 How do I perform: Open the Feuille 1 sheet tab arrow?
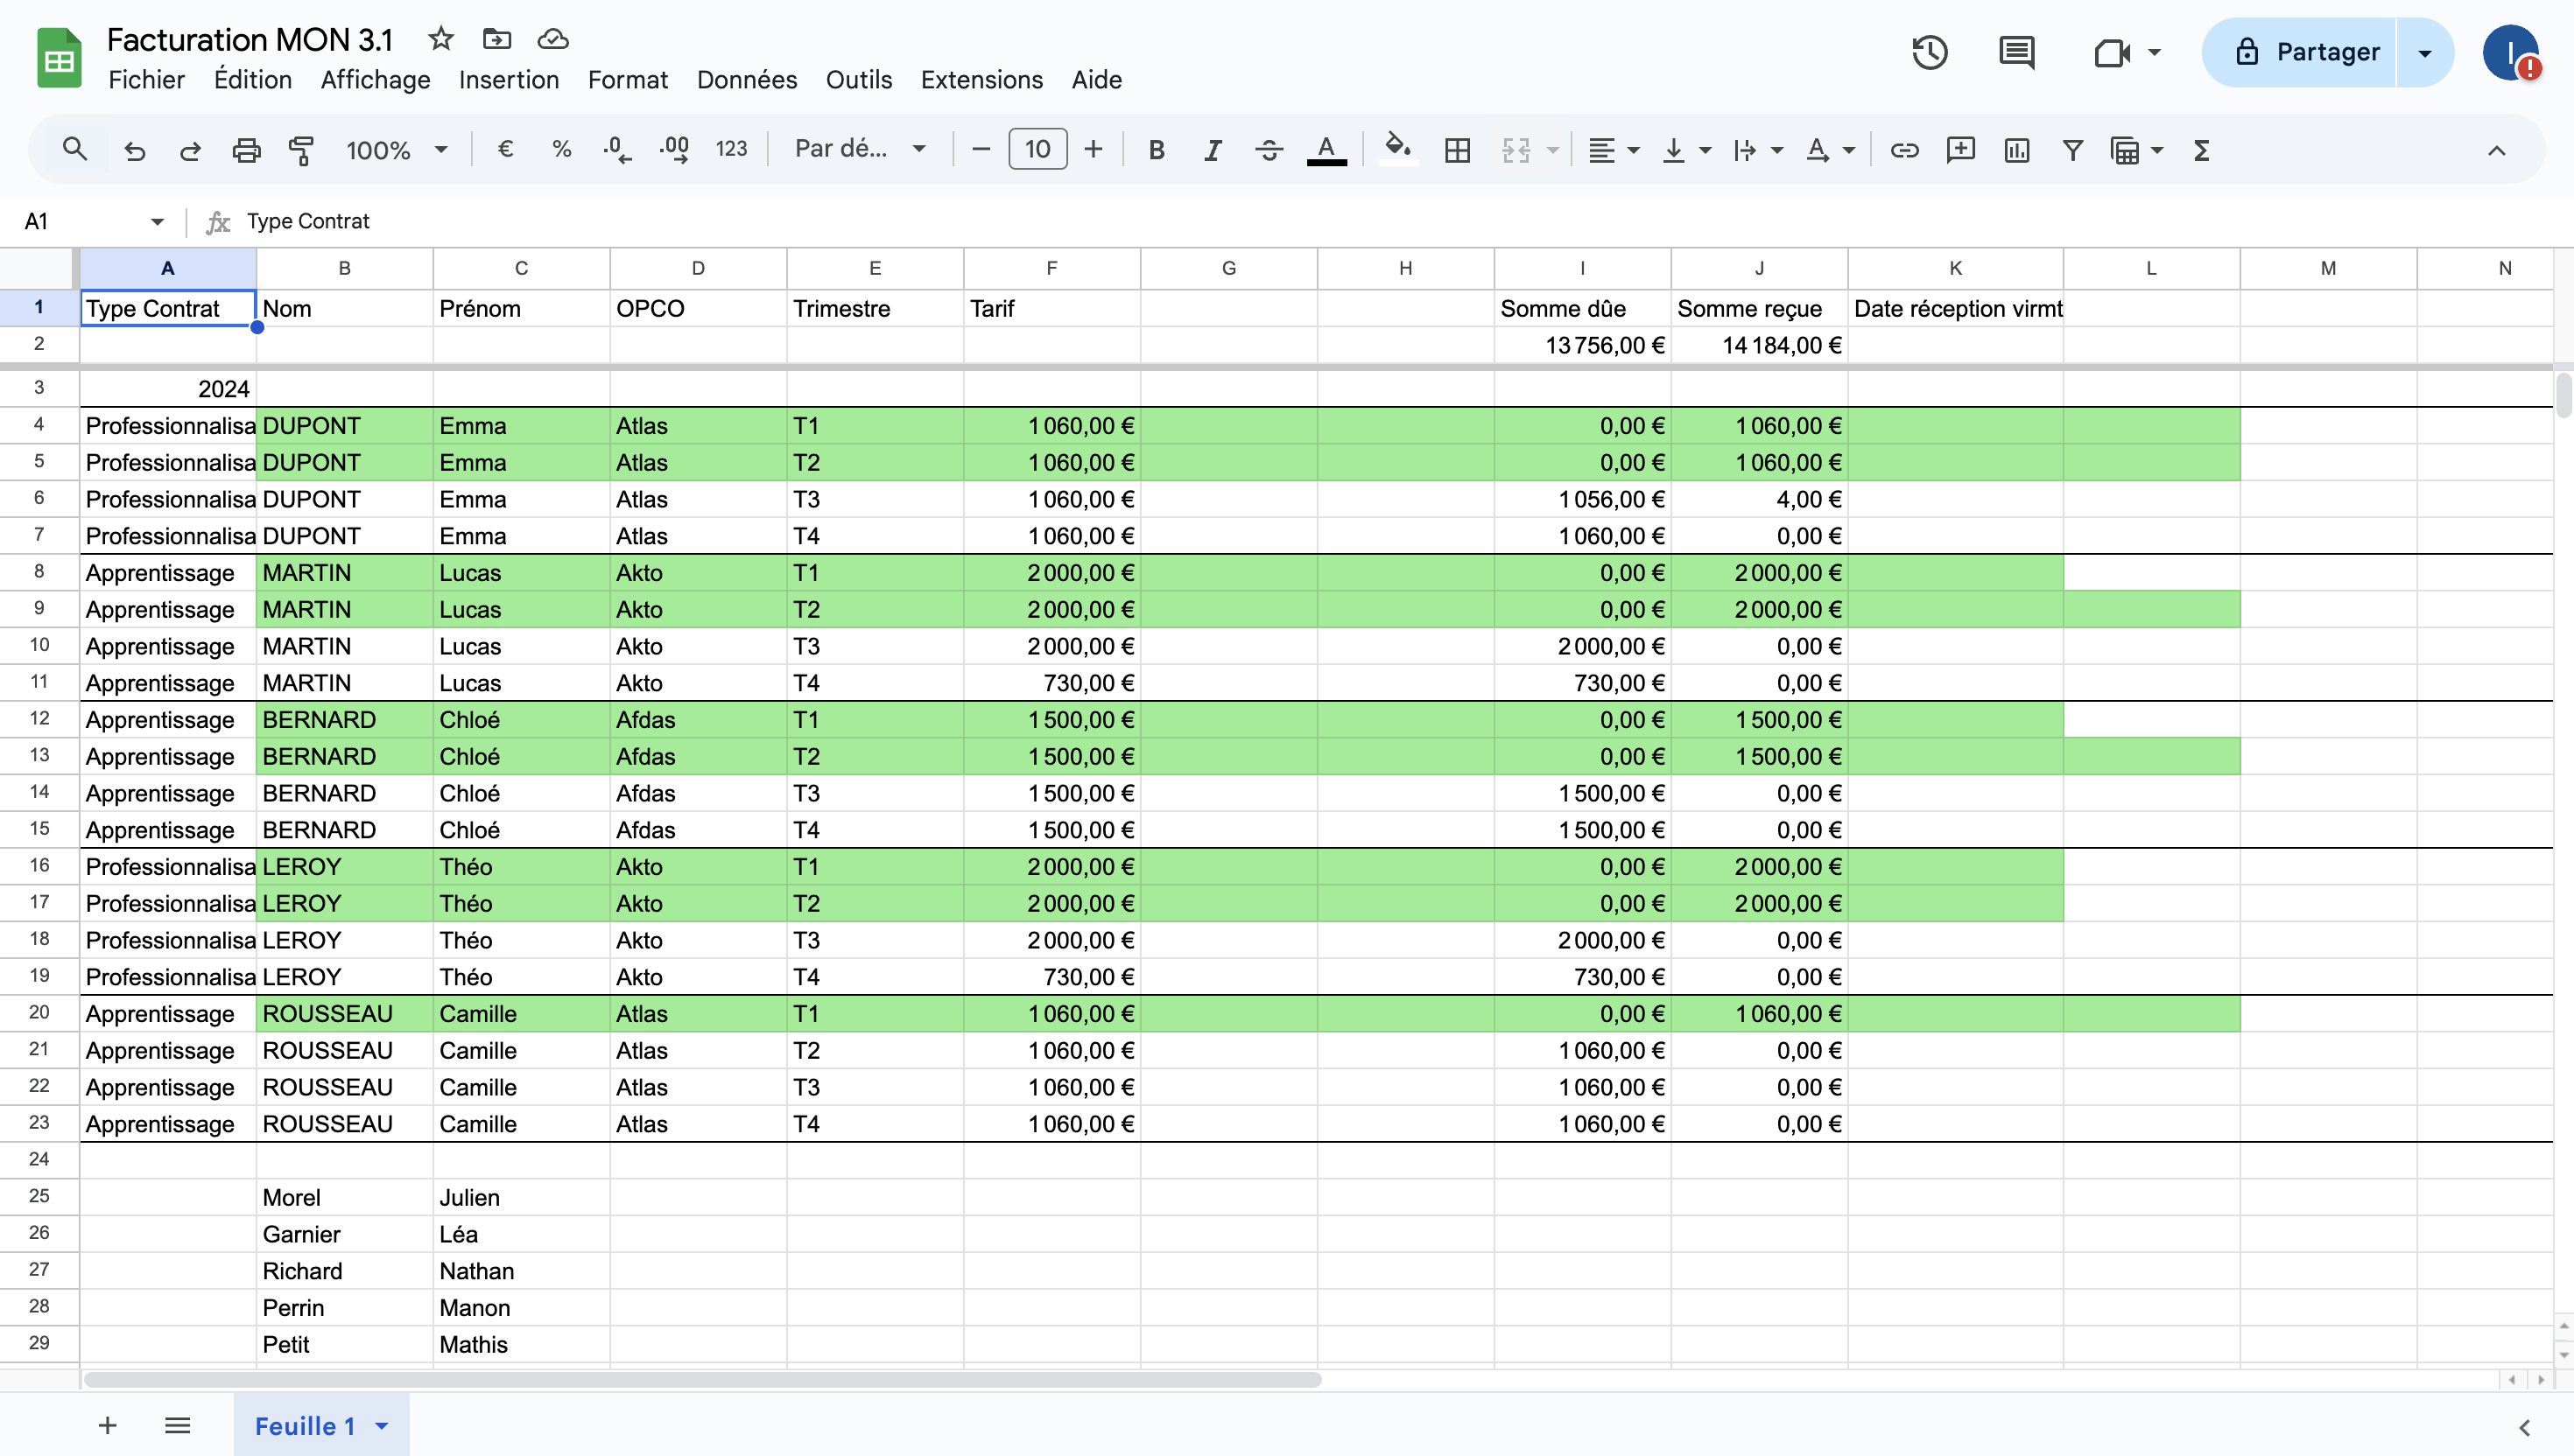[381, 1426]
